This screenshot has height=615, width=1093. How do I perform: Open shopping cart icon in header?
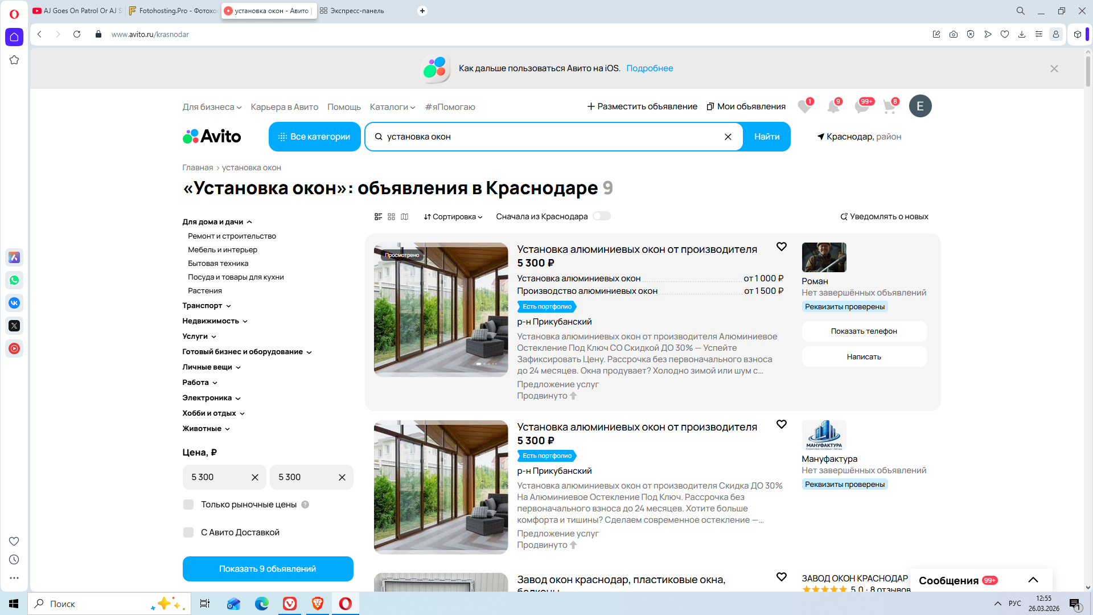click(x=889, y=106)
